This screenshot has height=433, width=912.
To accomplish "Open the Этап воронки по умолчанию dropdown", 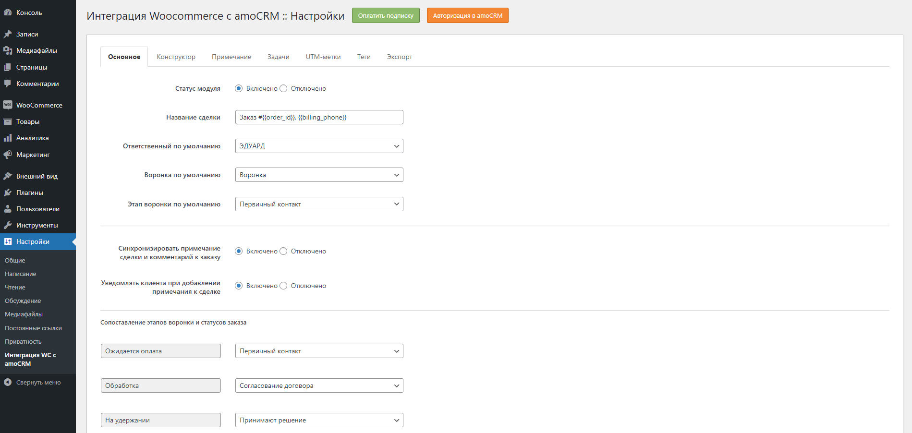I will coord(318,204).
